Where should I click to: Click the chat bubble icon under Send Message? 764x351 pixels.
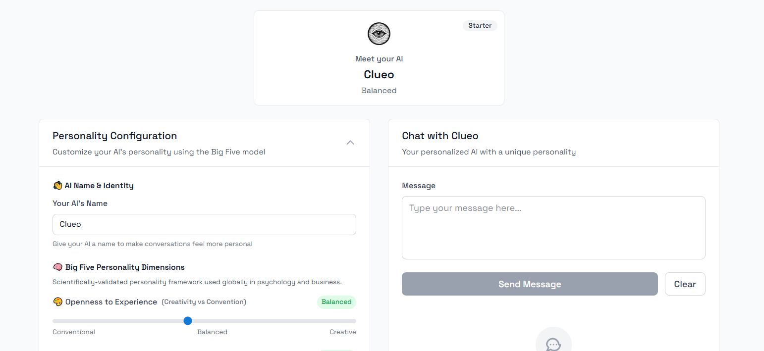[553, 344]
